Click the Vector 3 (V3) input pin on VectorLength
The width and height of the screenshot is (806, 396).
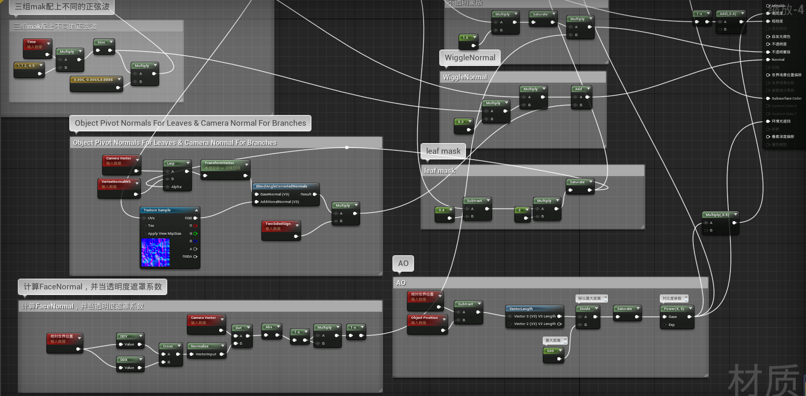pyautogui.click(x=510, y=316)
